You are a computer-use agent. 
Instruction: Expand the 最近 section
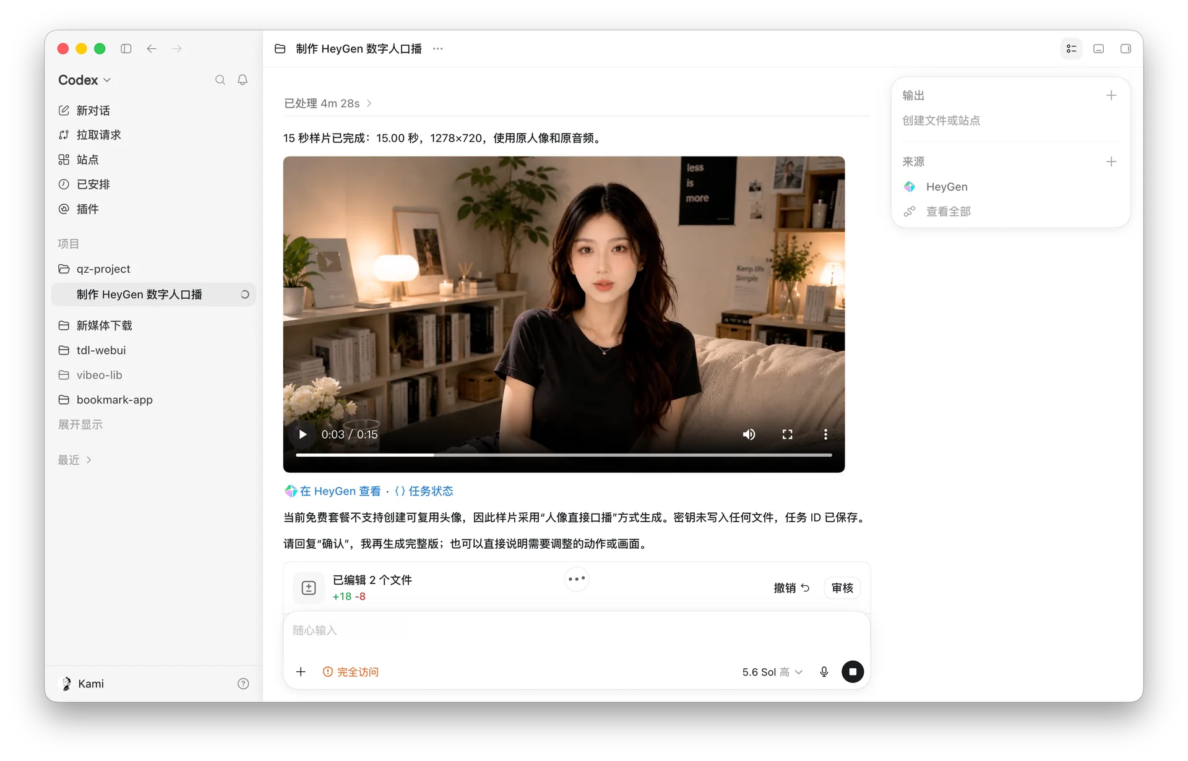(75, 460)
